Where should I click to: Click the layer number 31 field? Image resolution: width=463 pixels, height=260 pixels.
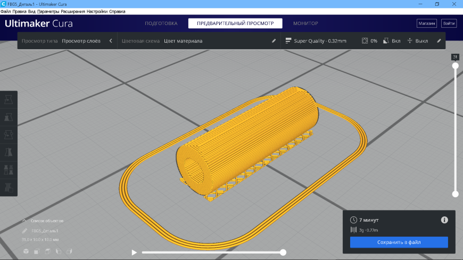455,57
